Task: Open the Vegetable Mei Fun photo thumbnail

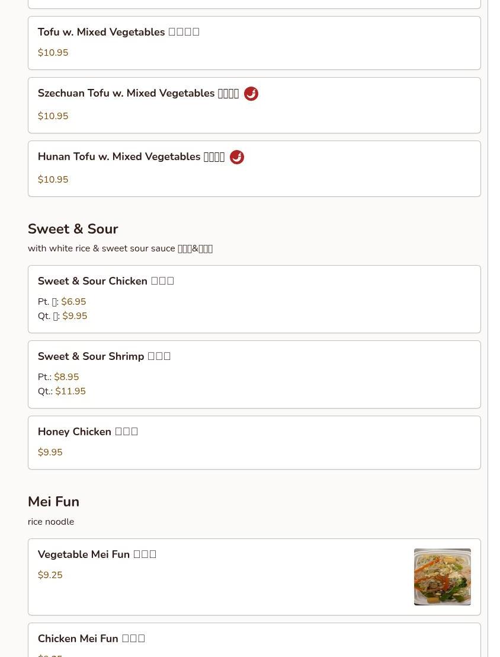Action: pos(442,576)
